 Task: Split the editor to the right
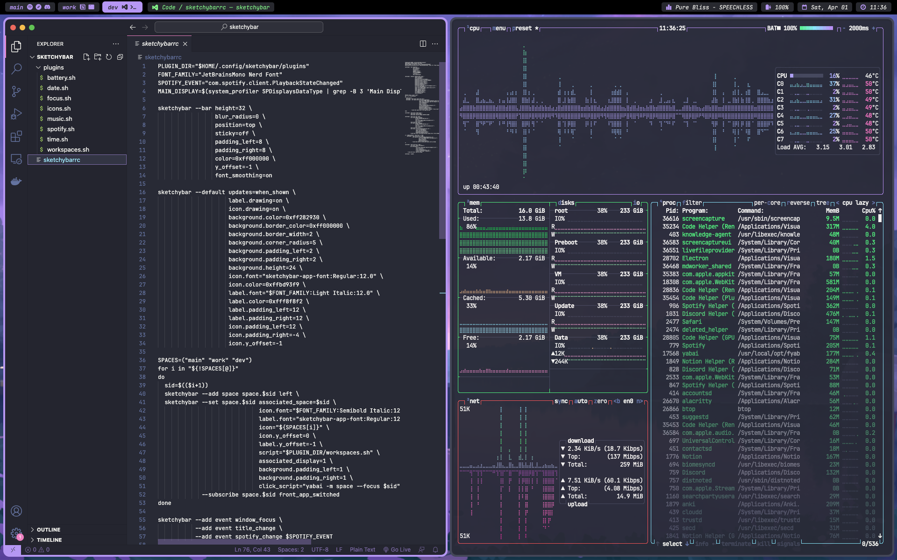click(x=423, y=44)
